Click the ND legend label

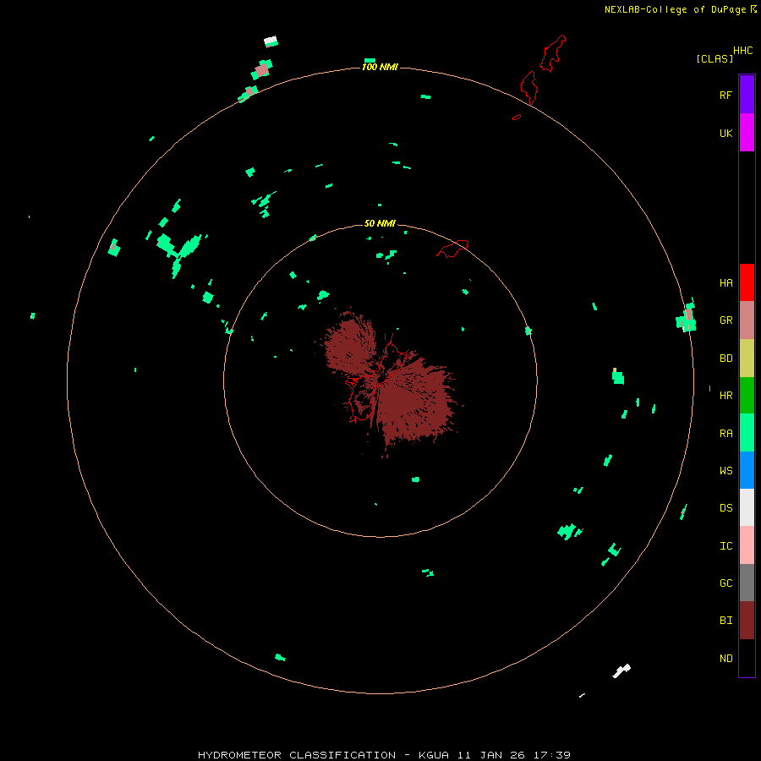[725, 659]
